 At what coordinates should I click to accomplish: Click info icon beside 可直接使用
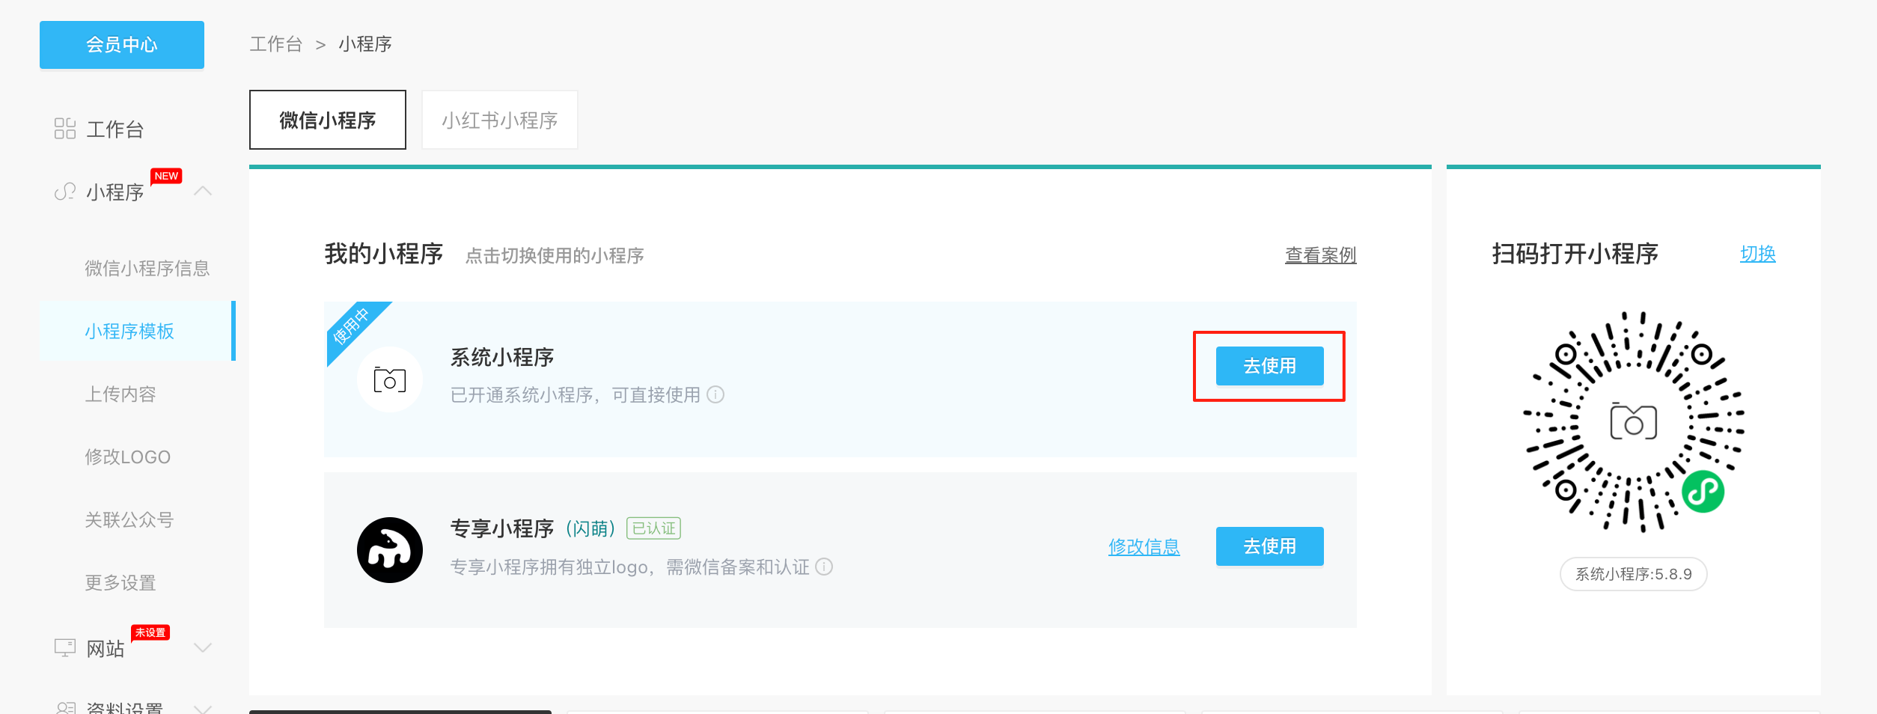pyautogui.click(x=716, y=394)
